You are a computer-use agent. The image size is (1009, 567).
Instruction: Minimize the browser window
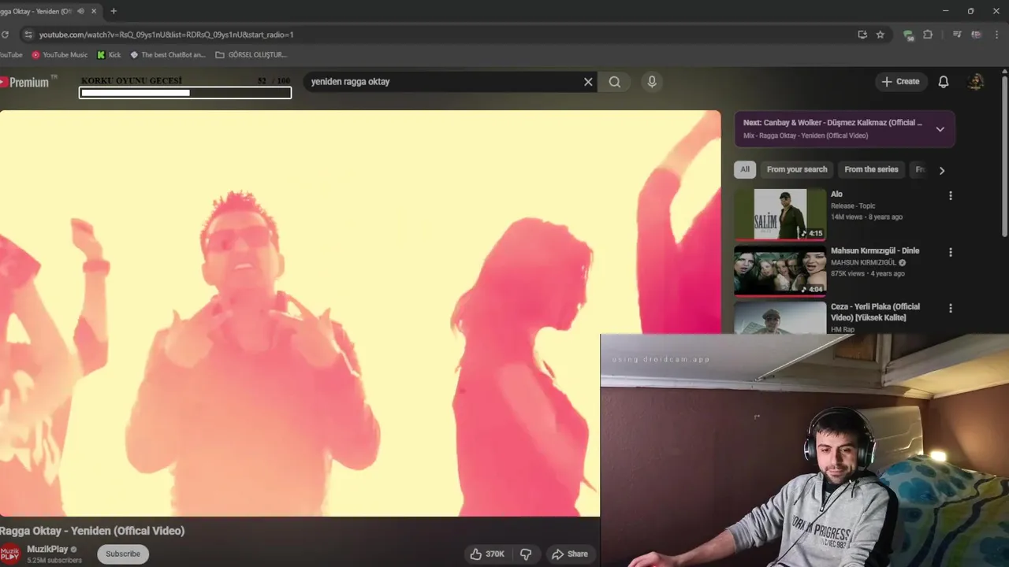(x=946, y=11)
